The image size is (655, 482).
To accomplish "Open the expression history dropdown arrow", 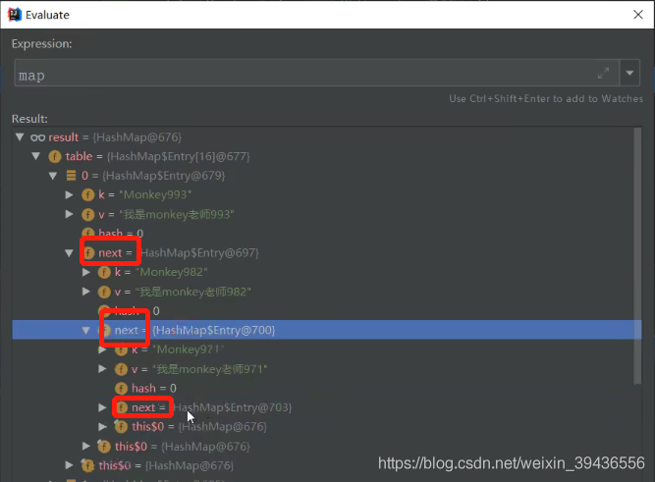I will 629,73.
